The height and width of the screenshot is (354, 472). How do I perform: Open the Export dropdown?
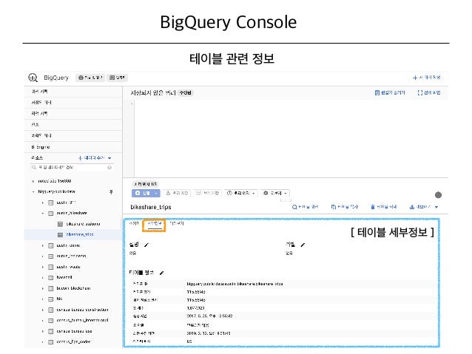pyautogui.click(x=423, y=207)
